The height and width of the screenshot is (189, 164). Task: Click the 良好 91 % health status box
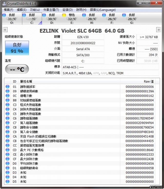coord(17,48)
